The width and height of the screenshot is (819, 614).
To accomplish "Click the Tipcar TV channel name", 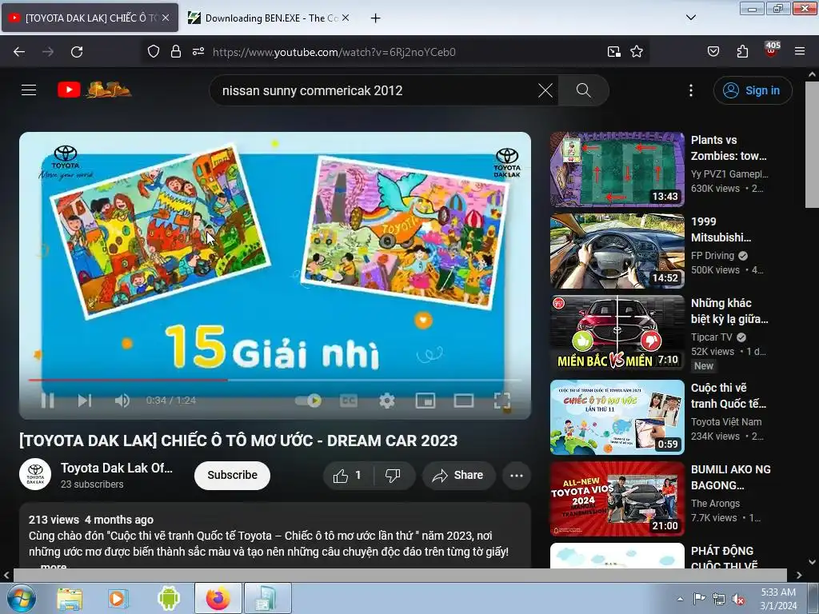I will [711, 337].
